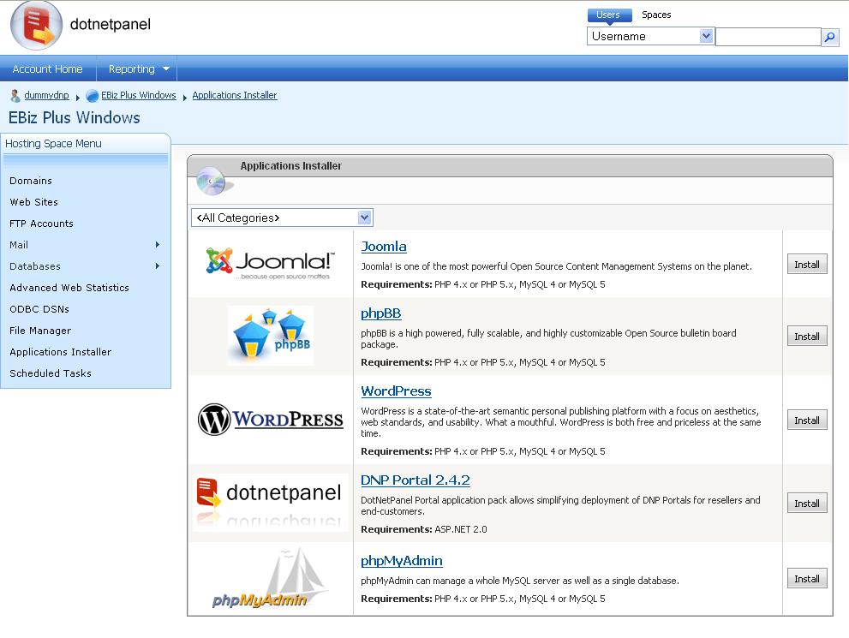Click the DNP Portal dotnetpanel logo image
This screenshot has height=638, width=849.
(x=271, y=502)
